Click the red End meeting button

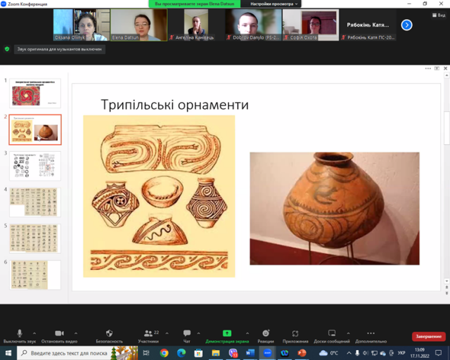[x=428, y=337]
